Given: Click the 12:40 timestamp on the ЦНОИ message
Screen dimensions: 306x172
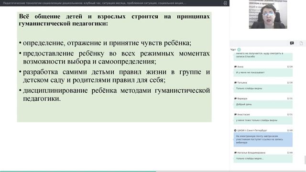Looking at the screenshot, I should 290,130.
